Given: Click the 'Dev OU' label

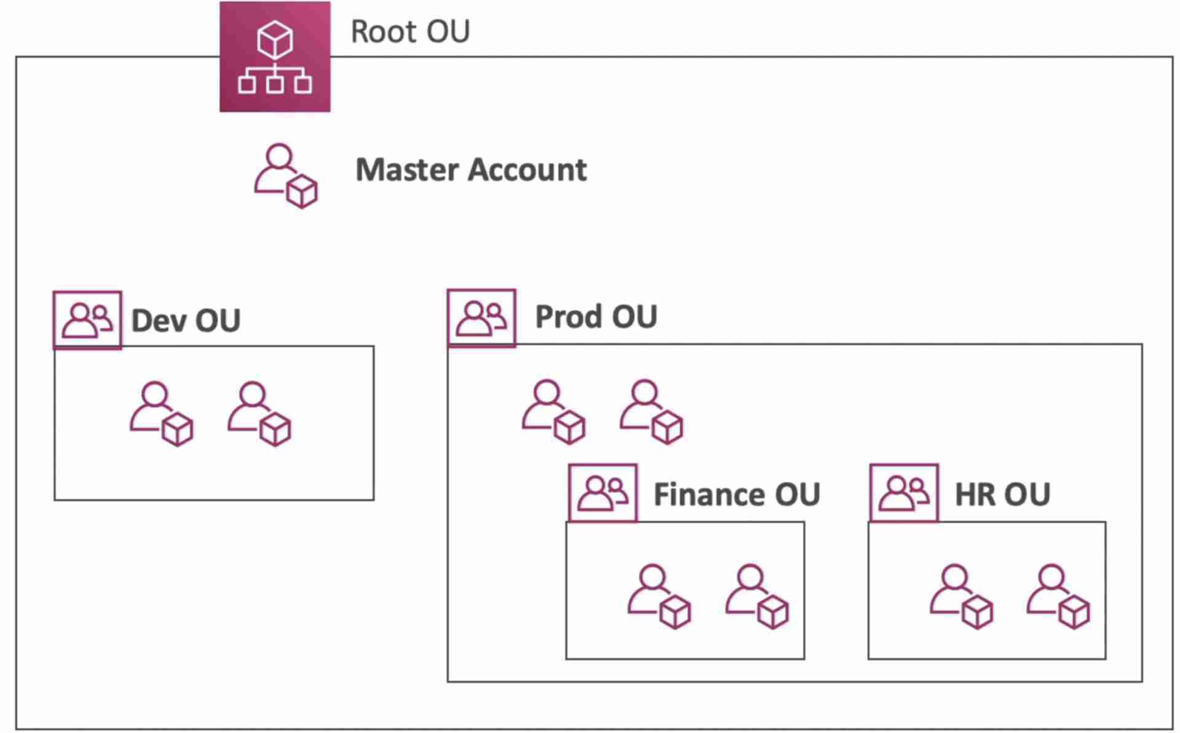Looking at the screenshot, I should pyautogui.click(x=186, y=320).
